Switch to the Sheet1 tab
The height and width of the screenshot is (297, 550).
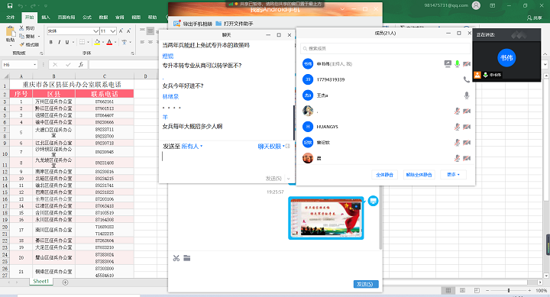tap(41, 281)
